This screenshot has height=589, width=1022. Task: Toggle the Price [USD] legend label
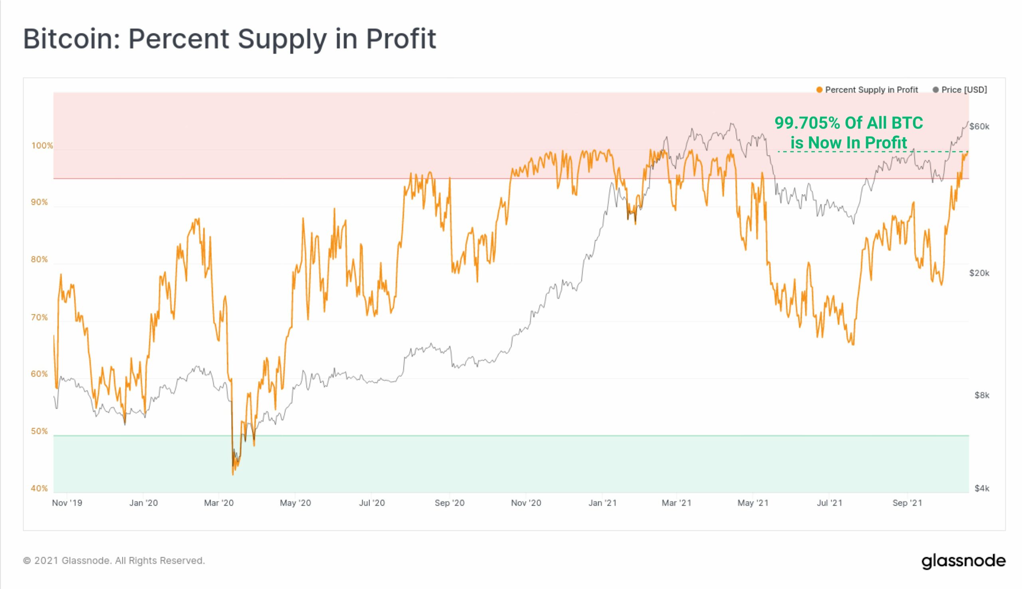[x=964, y=90]
